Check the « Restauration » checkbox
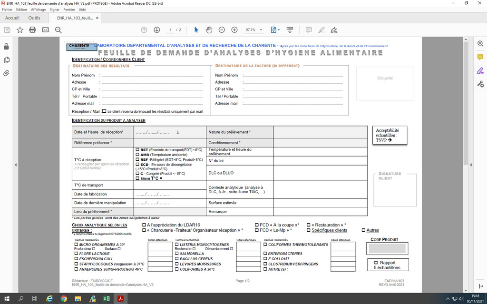Image resolution: width=487 pixels, height=304 pixels. tap(308, 225)
